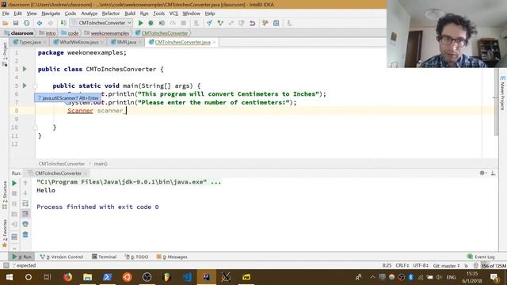This screenshot has width=507, height=285.
Task: Place the cursor on empty line 9
Action: 259,119
